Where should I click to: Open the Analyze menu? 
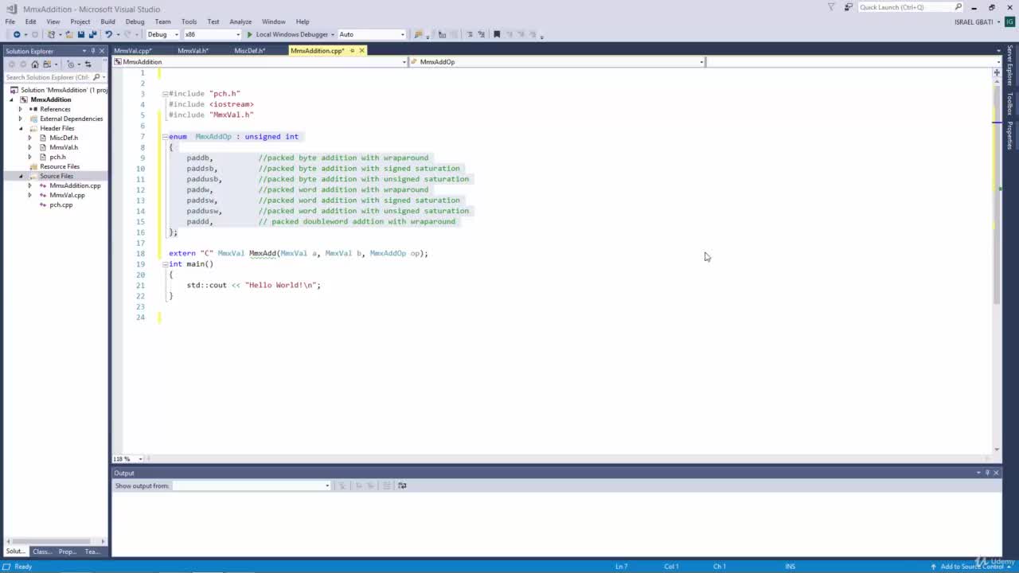point(240,21)
